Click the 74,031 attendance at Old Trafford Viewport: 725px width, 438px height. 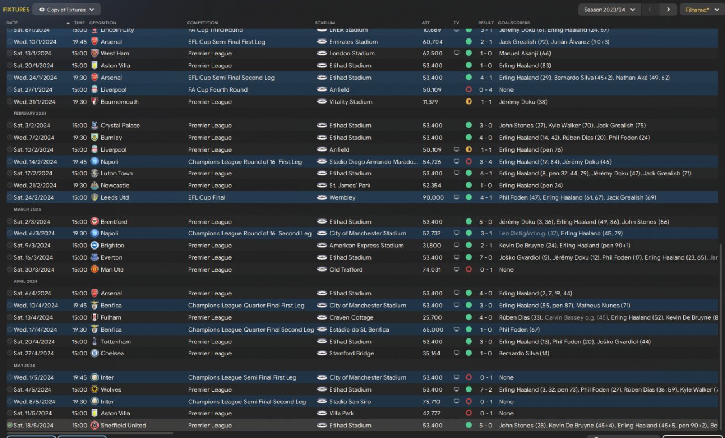(432, 269)
